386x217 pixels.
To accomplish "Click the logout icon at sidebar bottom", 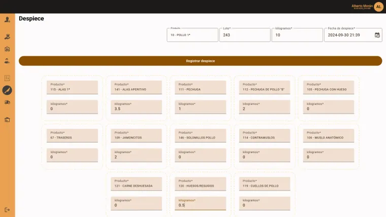I will (x=7, y=210).
